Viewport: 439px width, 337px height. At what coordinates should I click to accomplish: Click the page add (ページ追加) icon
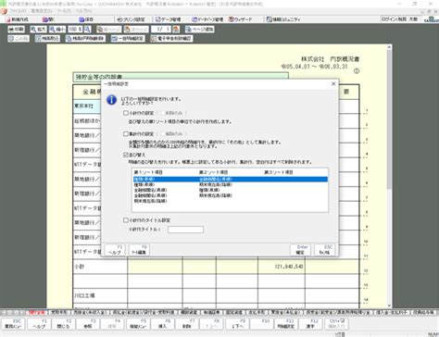pyautogui.click(x=188, y=30)
